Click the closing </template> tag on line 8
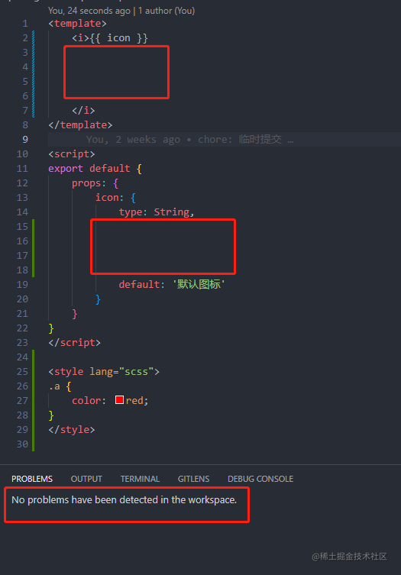401x575 pixels. (x=80, y=125)
